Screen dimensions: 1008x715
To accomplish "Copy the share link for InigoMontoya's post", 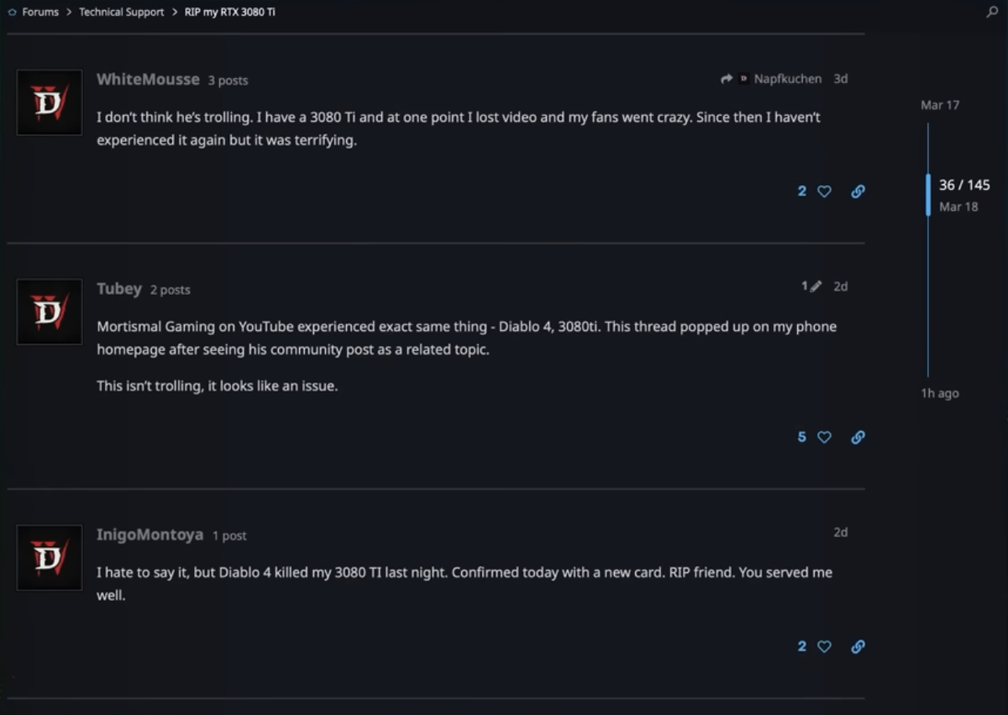I will (858, 646).
